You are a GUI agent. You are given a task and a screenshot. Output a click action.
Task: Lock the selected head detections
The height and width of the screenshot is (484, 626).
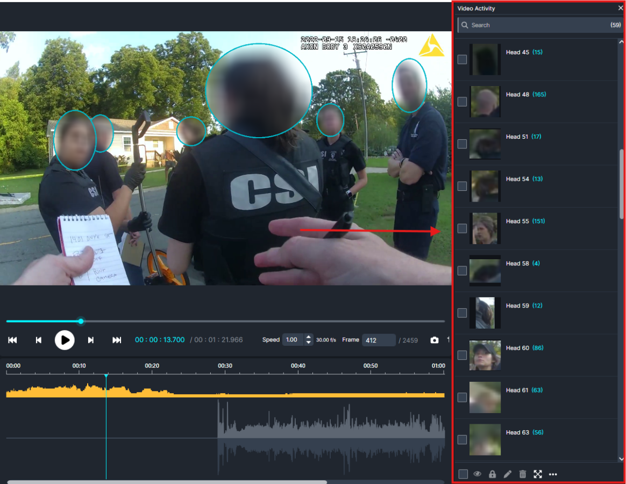[492, 474]
